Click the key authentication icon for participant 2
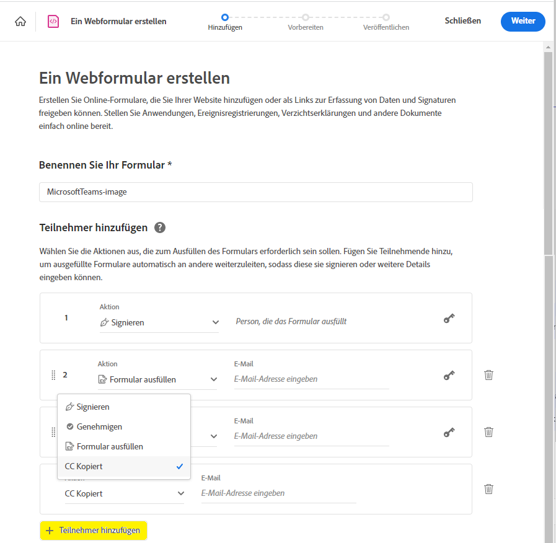 (449, 375)
